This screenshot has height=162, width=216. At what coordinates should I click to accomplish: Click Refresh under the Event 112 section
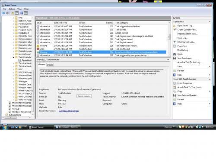(181, 99)
